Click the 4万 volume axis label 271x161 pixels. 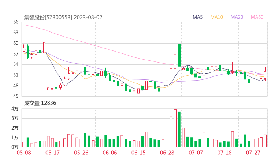click(x=15, y=109)
